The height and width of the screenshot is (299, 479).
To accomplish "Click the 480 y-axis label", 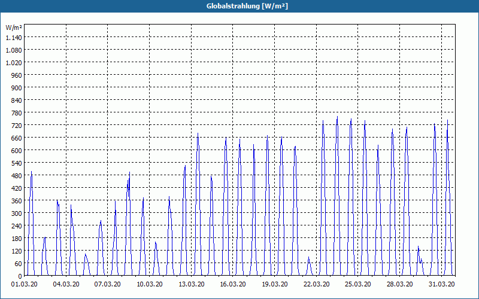I will [x=17, y=176].
